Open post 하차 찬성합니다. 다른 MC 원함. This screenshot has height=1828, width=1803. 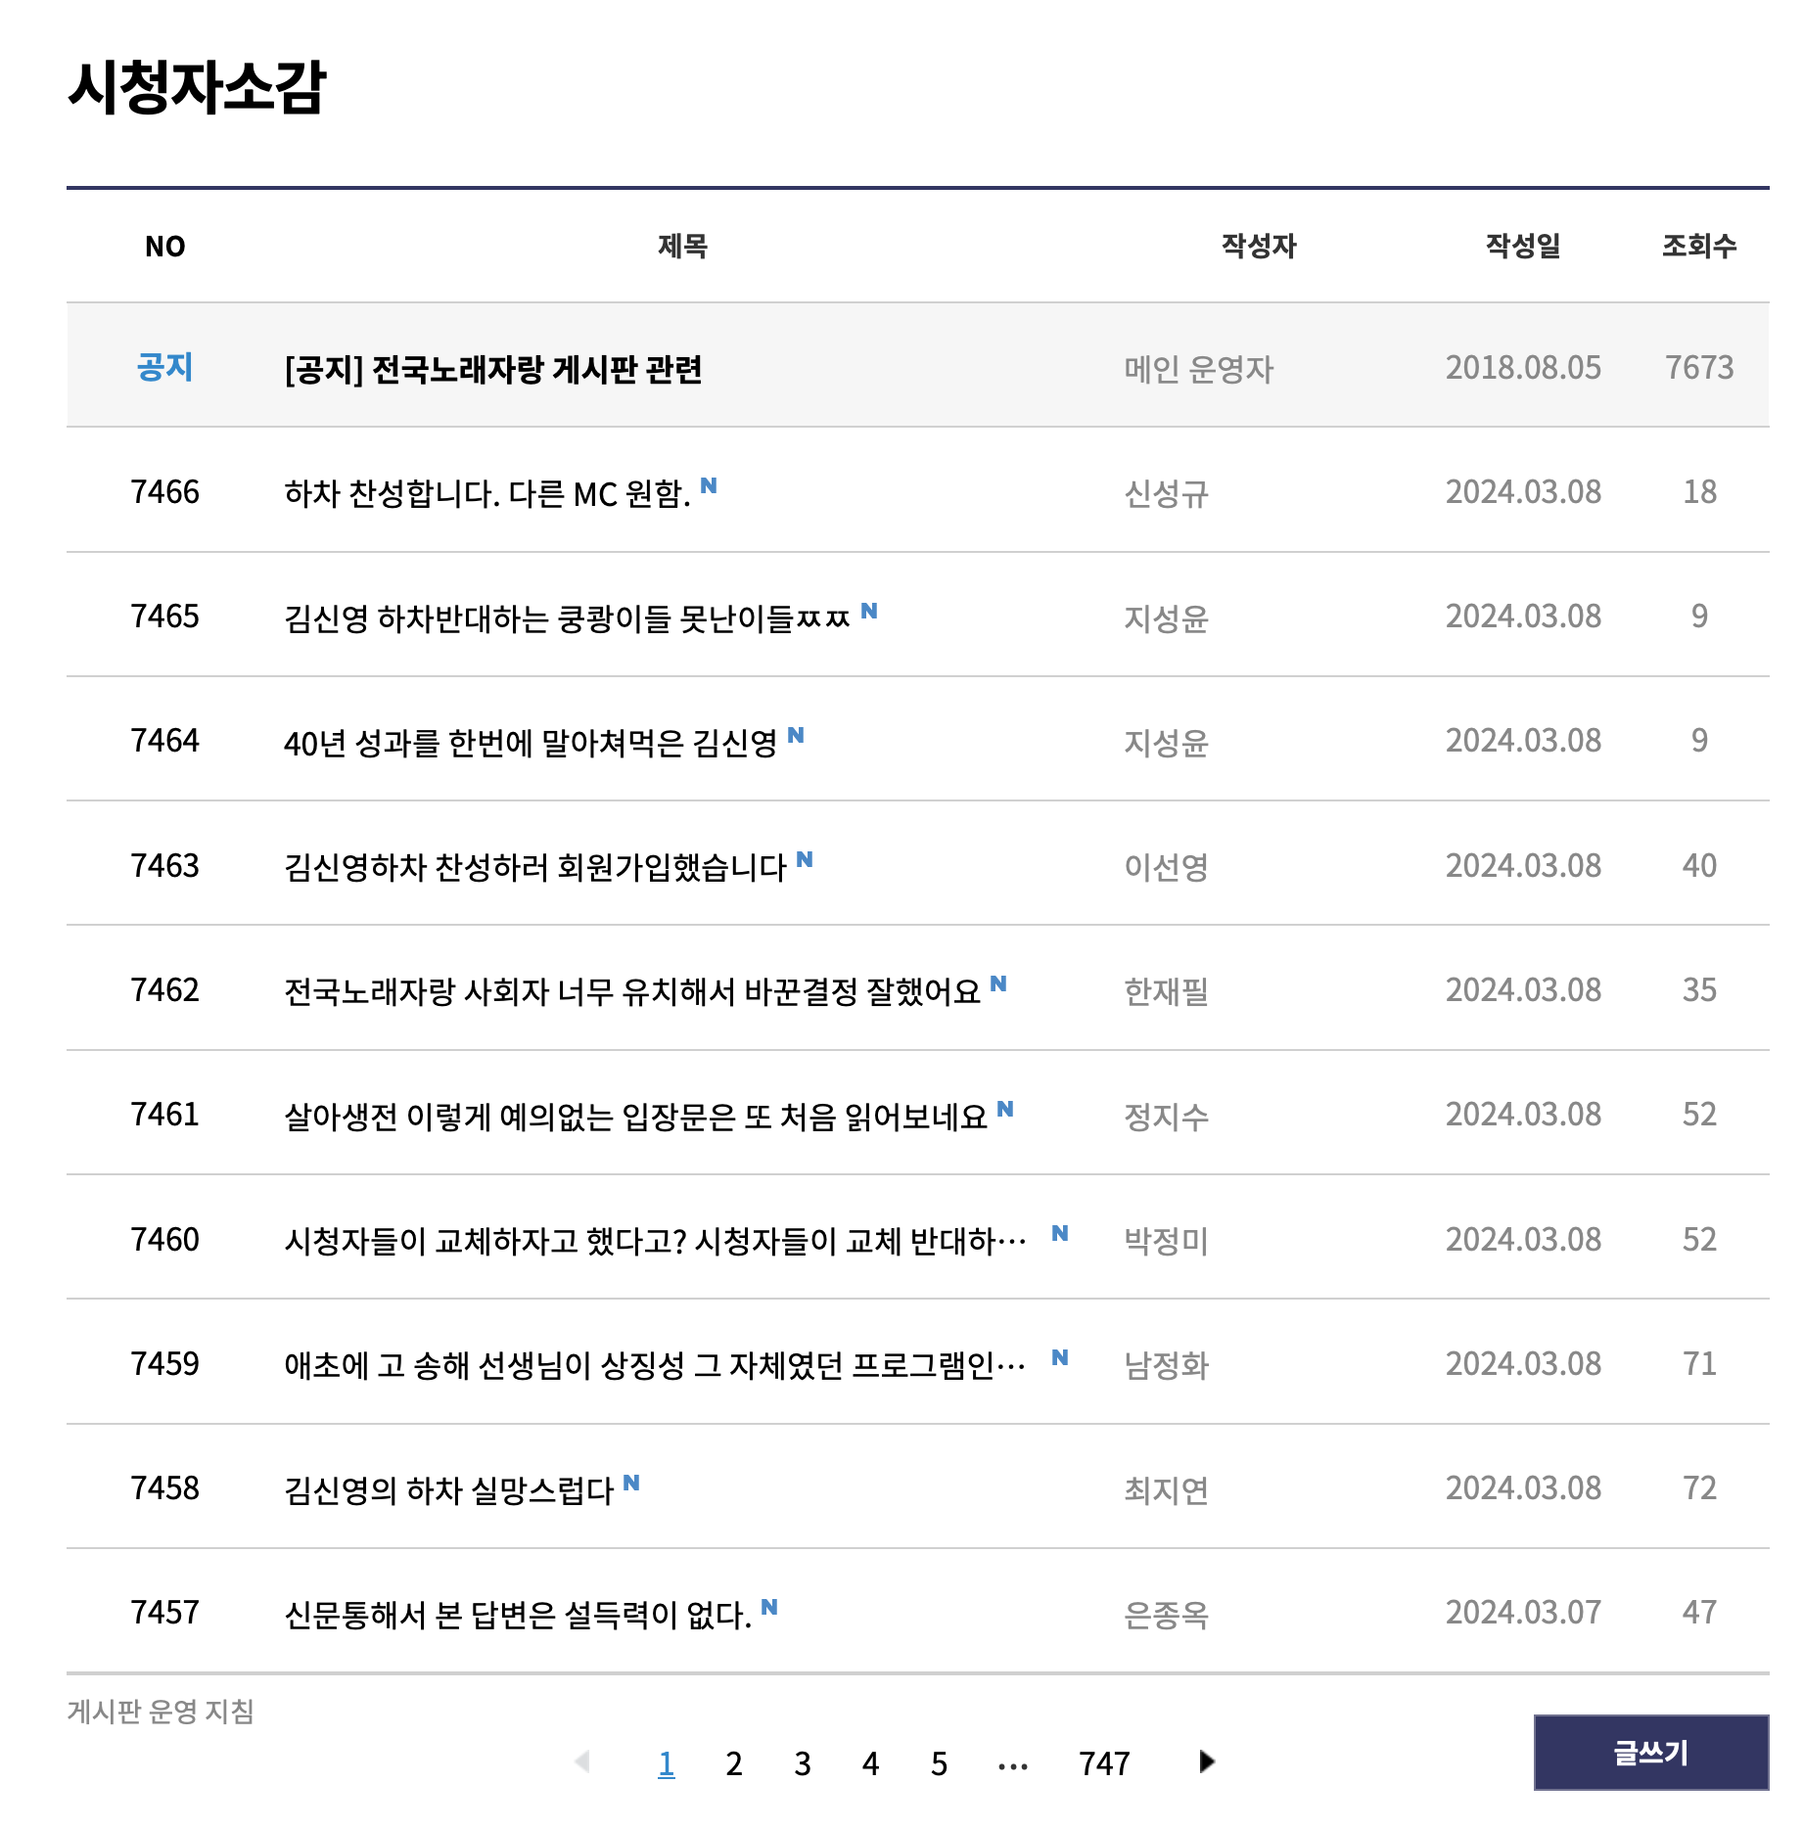(487, 493)
